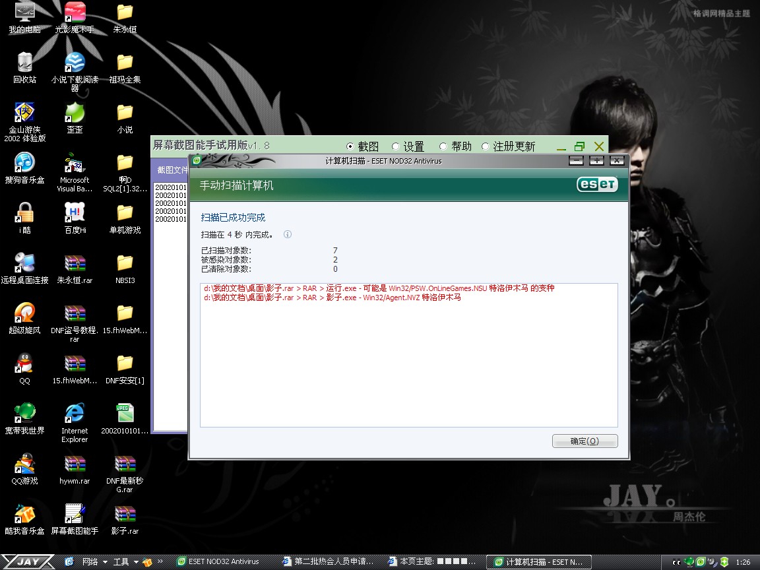760x570 pixels.
Task: Select the 设置 radio option
Action: pyautogui.click(x=408, y=146)
